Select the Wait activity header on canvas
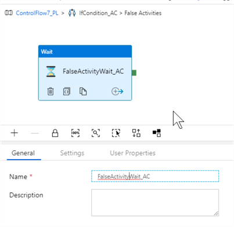 pos(85,52)
